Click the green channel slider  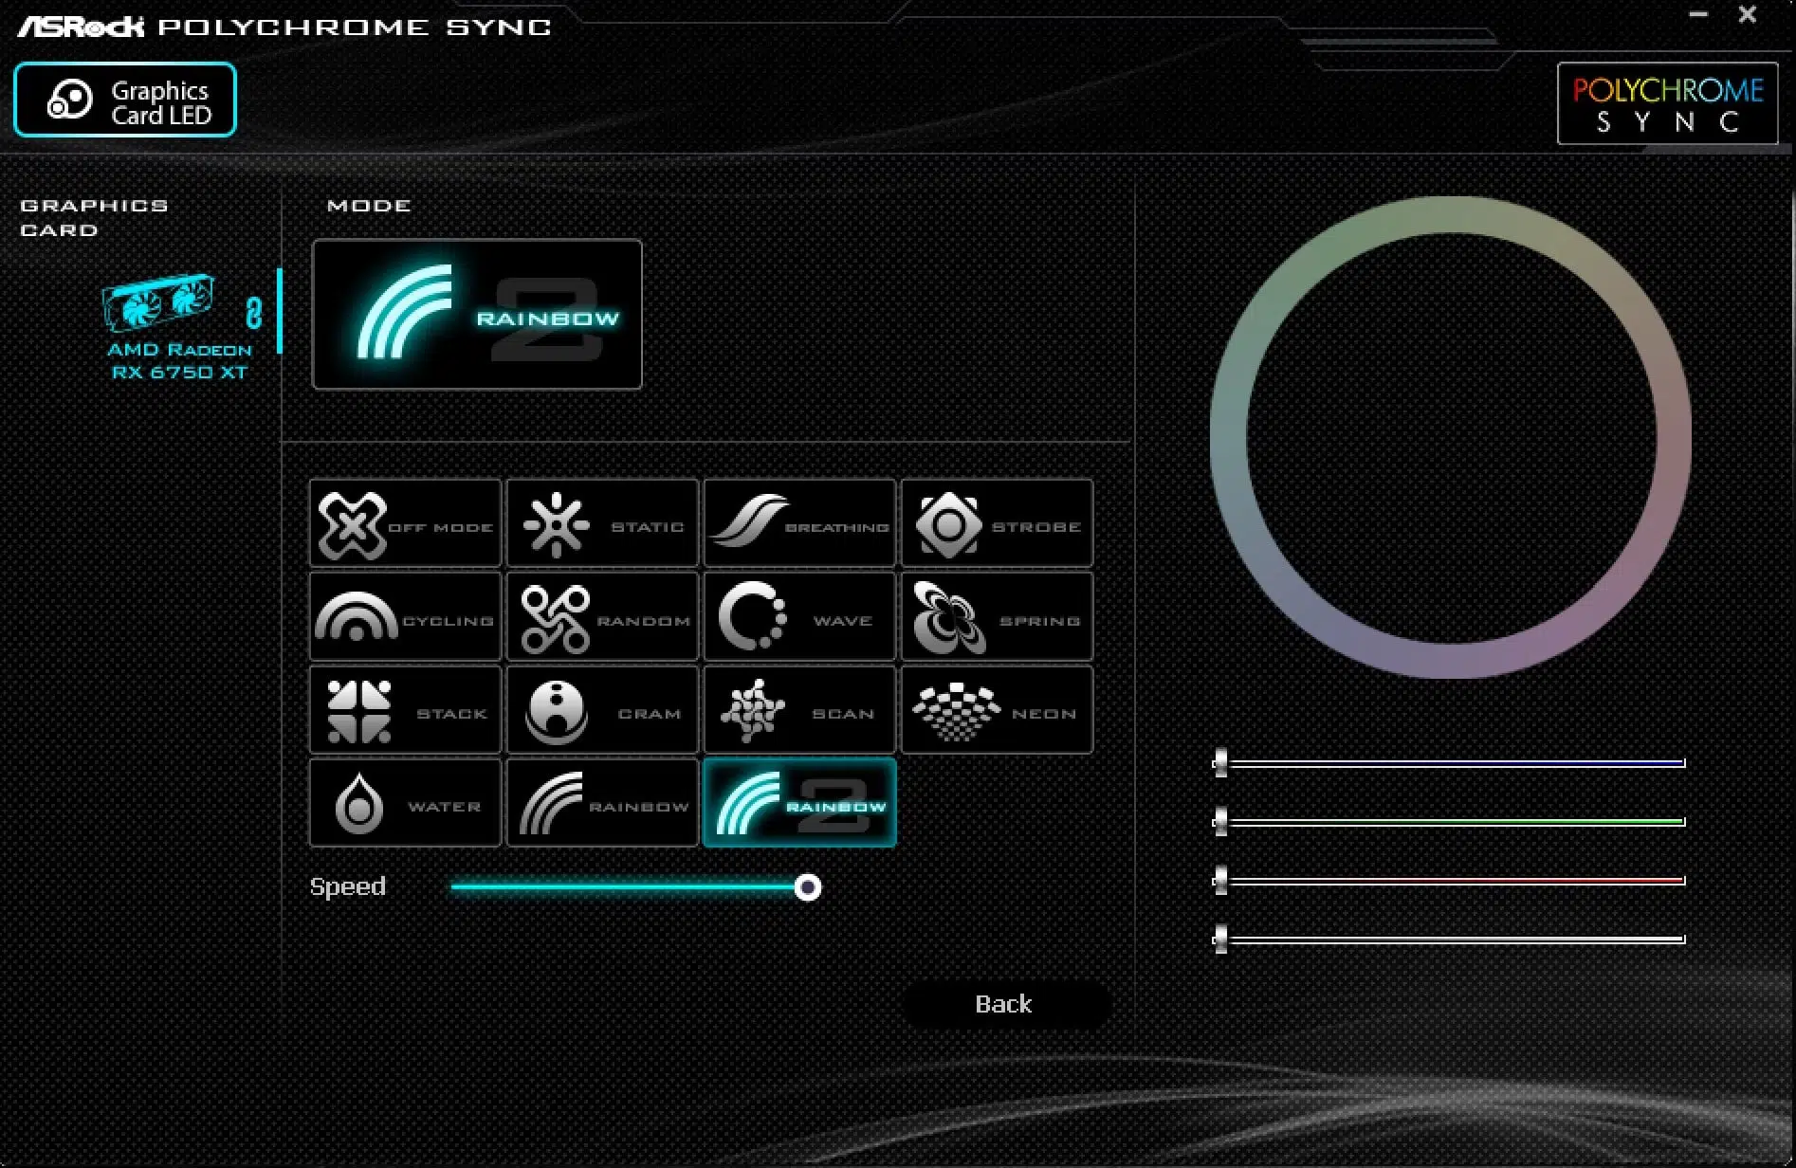click(x=1449, y=821)
